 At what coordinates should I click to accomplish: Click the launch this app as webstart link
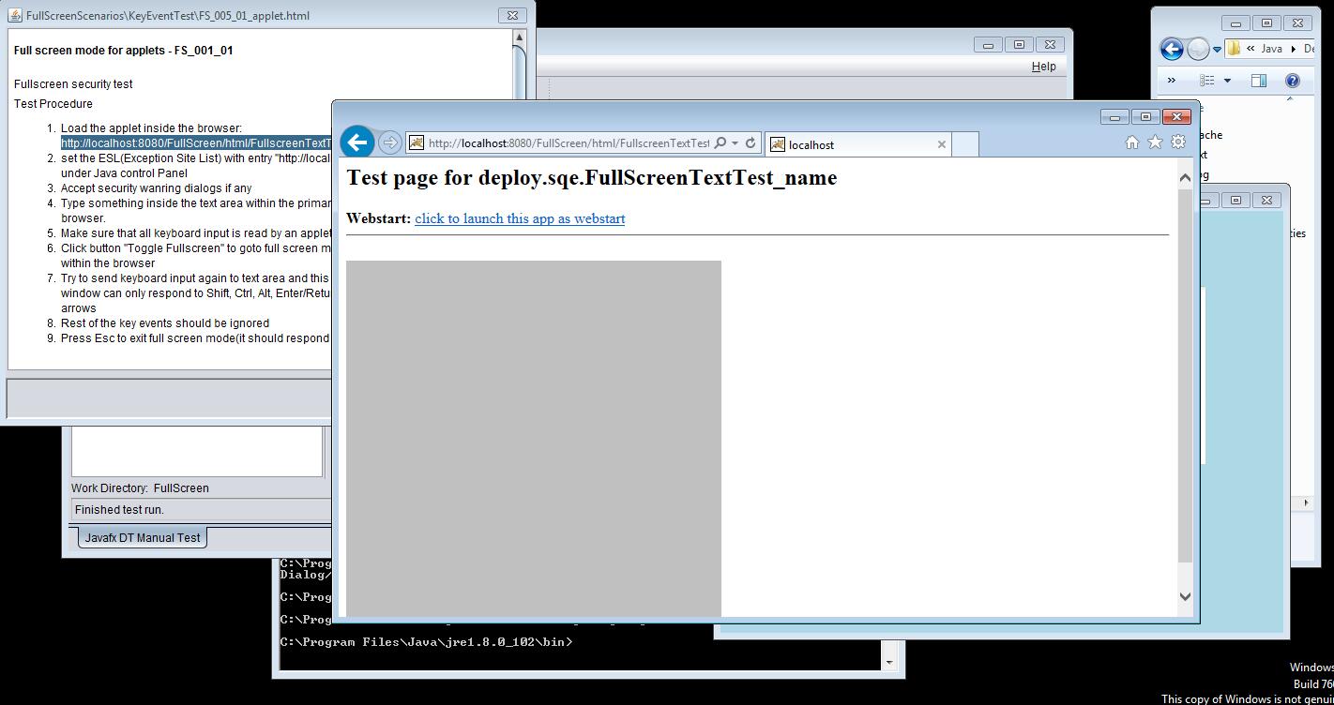(x=520, y=218)
